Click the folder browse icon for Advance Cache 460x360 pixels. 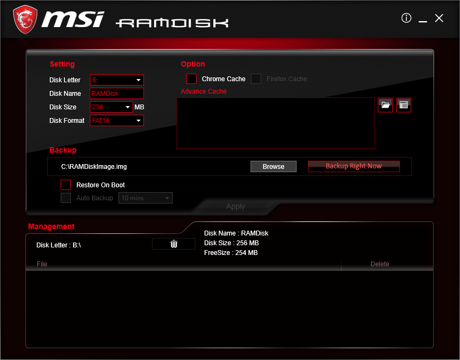[x=385, y=105]
